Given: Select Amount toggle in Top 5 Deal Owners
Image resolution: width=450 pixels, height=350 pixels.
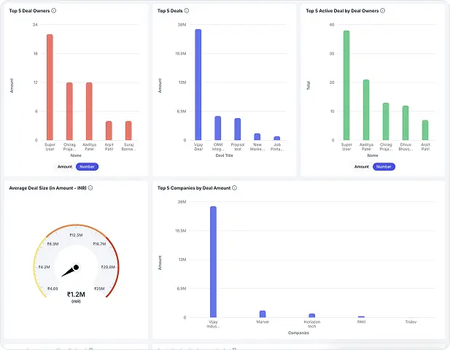Looking at the screenshot, I should (65, 166).
